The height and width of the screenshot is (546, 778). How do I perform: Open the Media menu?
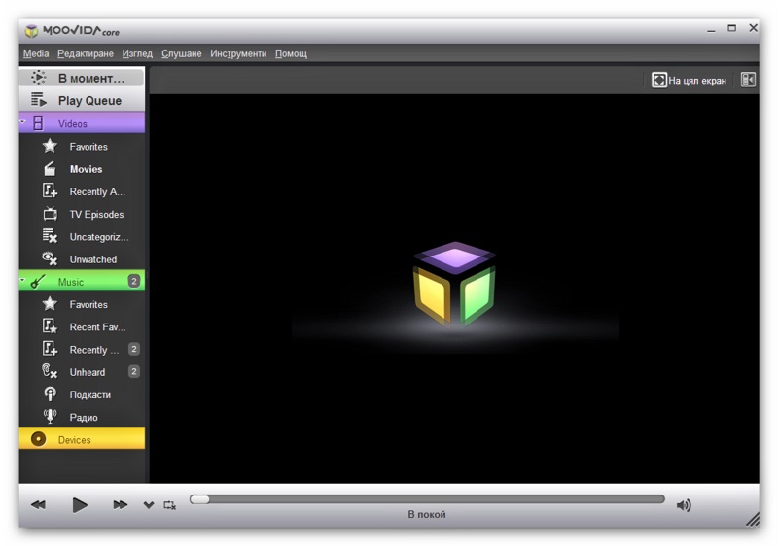[36, 53]
